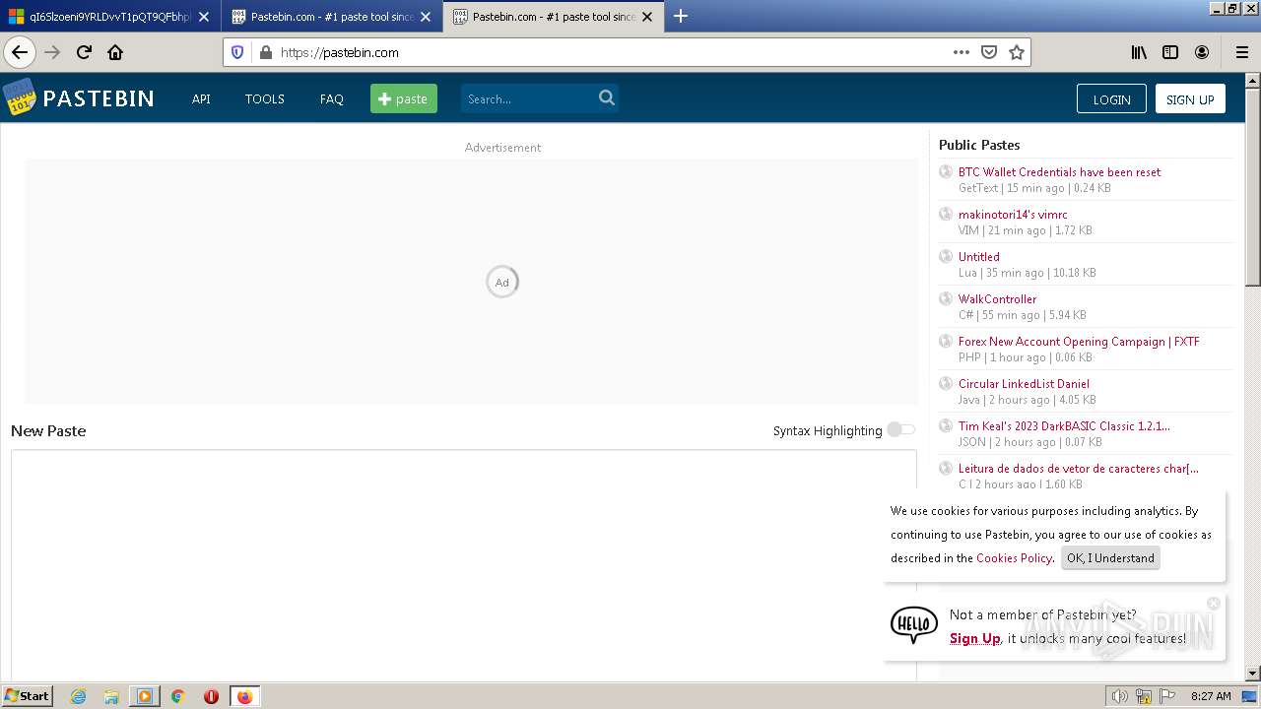Viewport: 1261px width, 709px height.
Task: Click the green paste button
Action: pos(404,98)
